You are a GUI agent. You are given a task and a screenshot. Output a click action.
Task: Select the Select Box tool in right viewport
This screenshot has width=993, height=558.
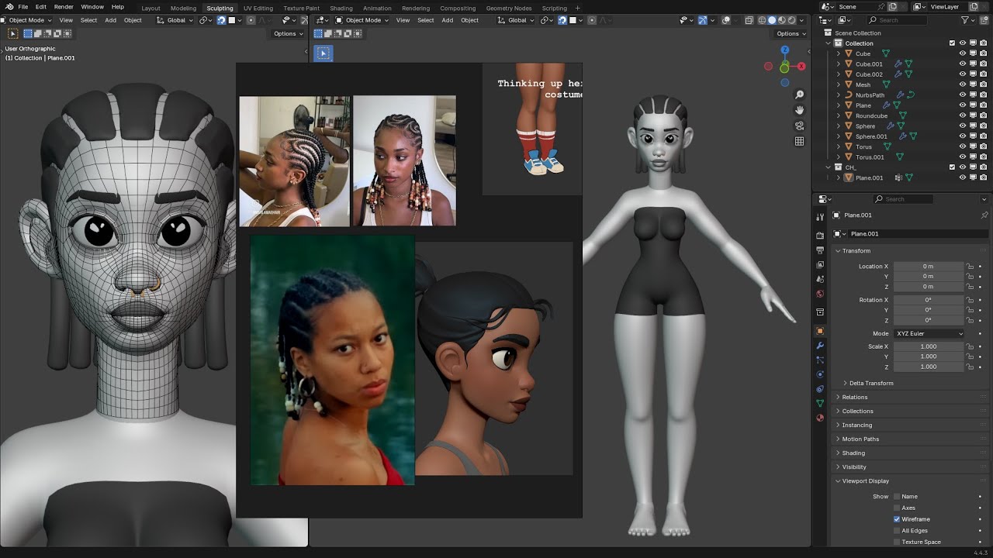coord(324,53)
